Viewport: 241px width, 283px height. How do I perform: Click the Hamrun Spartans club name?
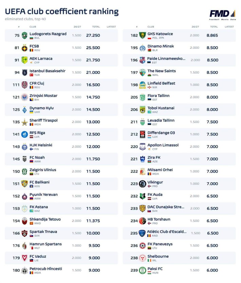coord(45,244)
